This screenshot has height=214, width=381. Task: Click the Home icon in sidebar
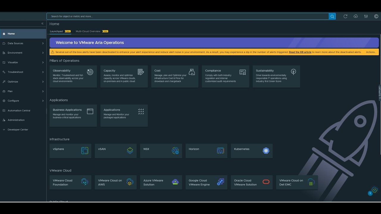click(4, 34)
